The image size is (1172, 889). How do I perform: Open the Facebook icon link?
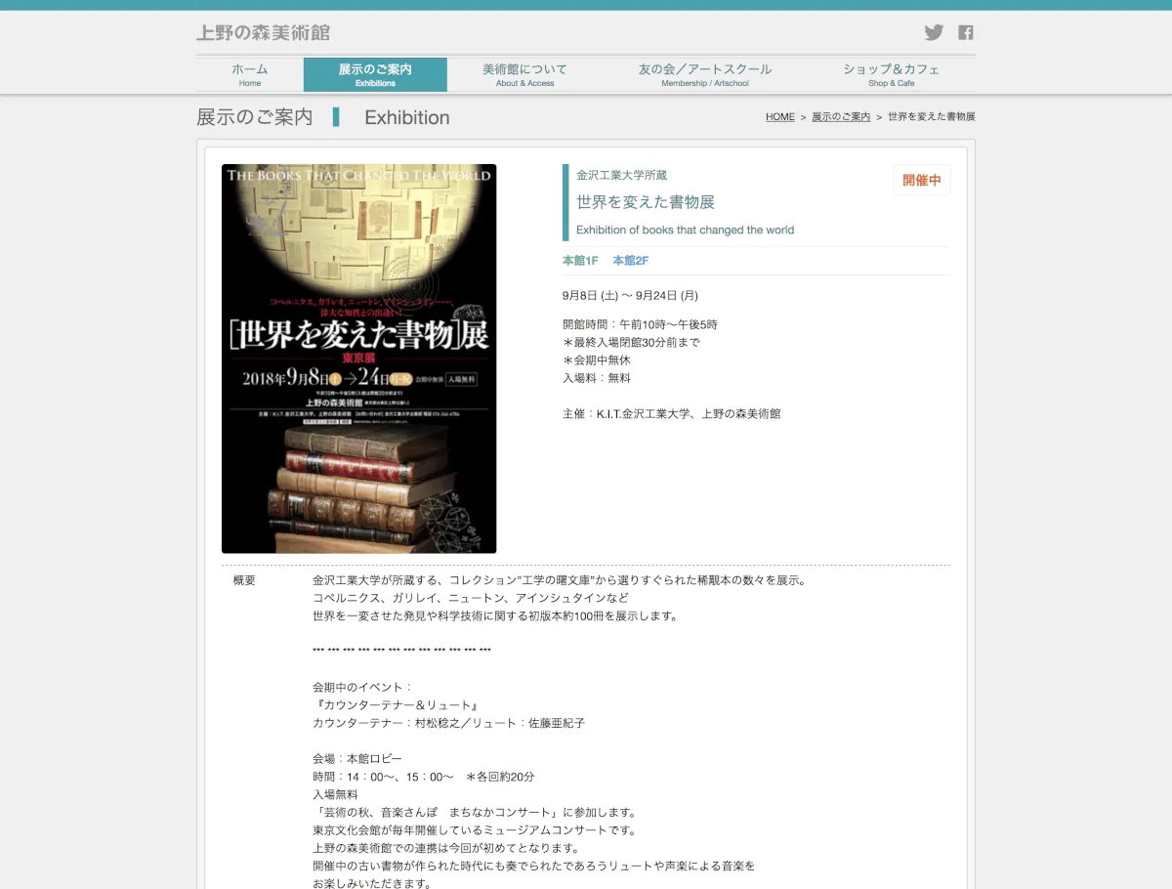pyautogui.click(x=965, y=32)
